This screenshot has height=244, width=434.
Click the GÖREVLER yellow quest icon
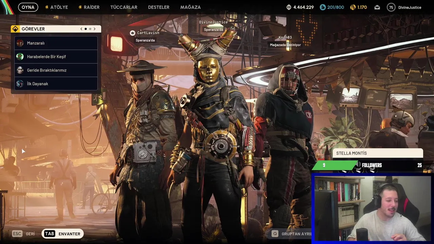click(15, 29)
